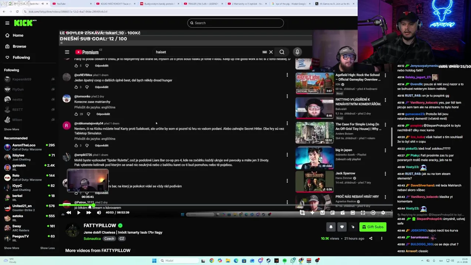The image size is (471, 265).
Task: Open options for Jack Sparrow video
Action: point(385,174)
